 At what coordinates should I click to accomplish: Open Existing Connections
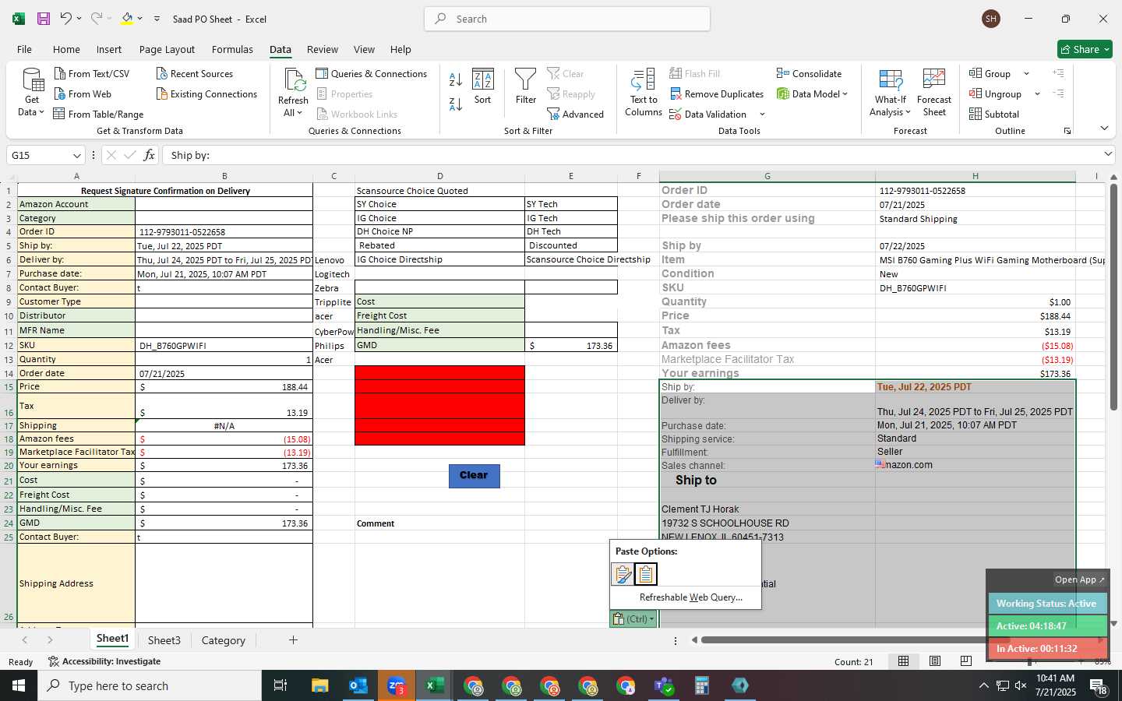pyautogui.click(x=206, y=93)
